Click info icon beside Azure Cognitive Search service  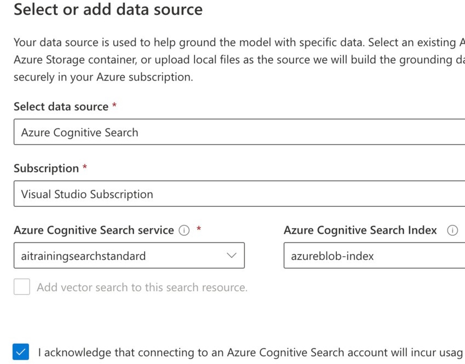[185, 230]
